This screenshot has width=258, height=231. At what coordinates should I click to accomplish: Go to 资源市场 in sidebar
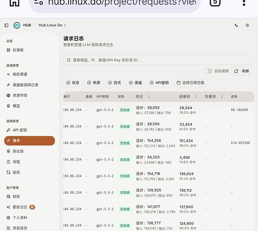30,95
